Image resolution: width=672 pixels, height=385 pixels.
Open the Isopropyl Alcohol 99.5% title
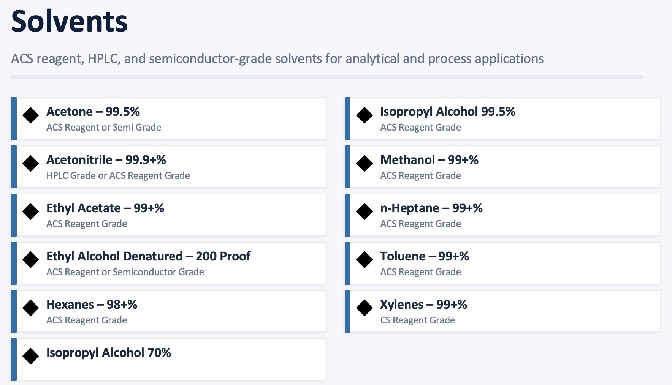pos(448,112)
